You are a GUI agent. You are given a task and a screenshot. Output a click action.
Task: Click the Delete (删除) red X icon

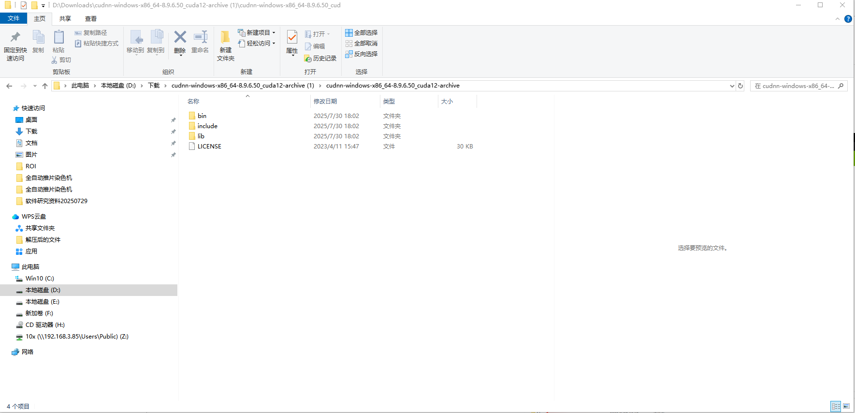click(x=180, y=37)
